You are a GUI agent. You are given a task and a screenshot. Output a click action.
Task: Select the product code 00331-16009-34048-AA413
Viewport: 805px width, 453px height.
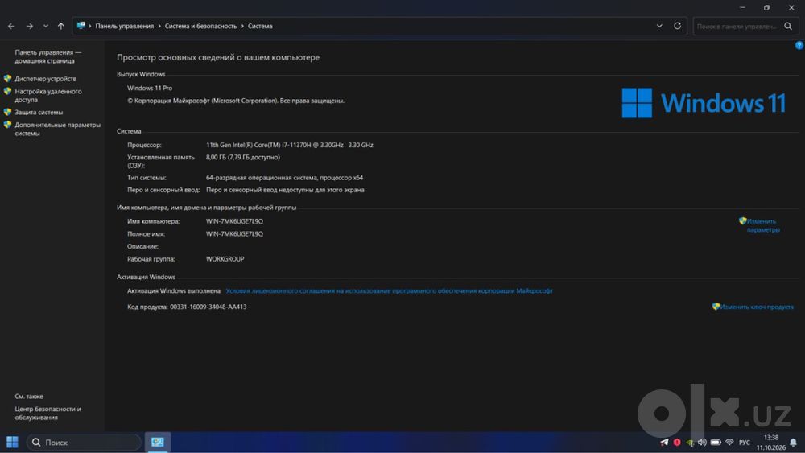tap(208, 307)
